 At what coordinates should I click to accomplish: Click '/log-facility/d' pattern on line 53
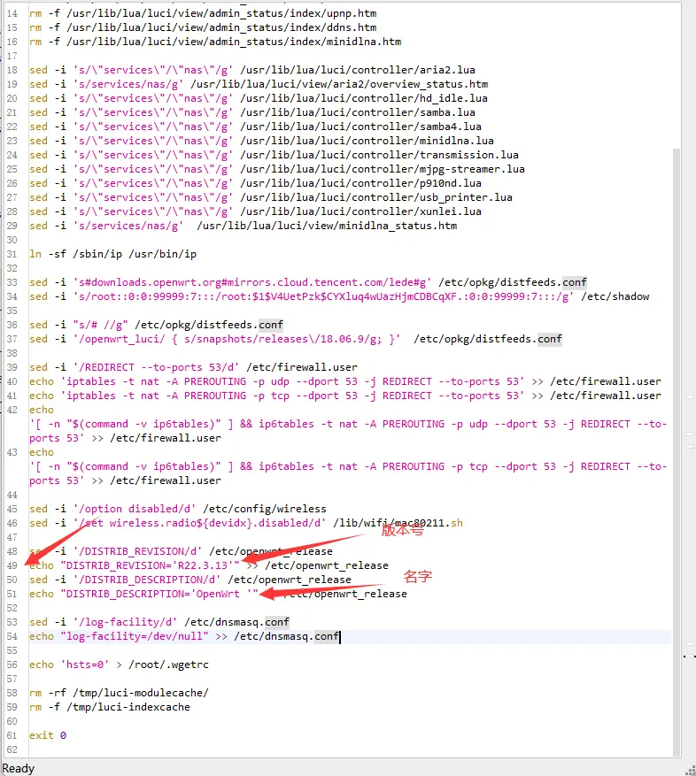point(125,622)
